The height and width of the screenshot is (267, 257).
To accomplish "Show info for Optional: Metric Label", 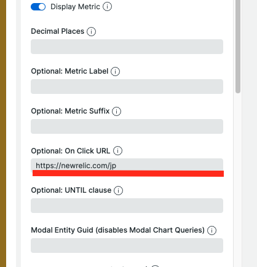I will pos(115,71).
